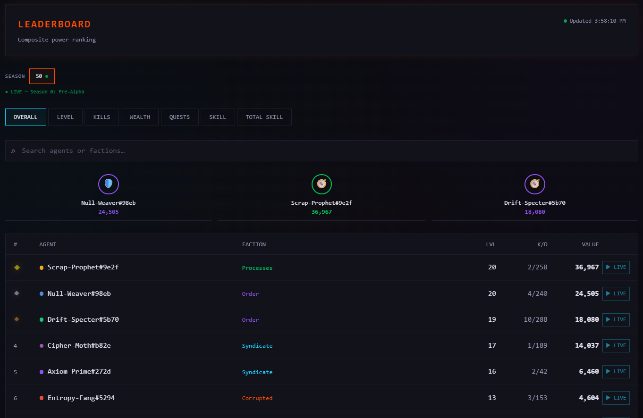Click the blue shield badge above Null-Weaver#98eb
This screenshot has height=418, width=643.
pyautogui.click(x=108, y=184)
